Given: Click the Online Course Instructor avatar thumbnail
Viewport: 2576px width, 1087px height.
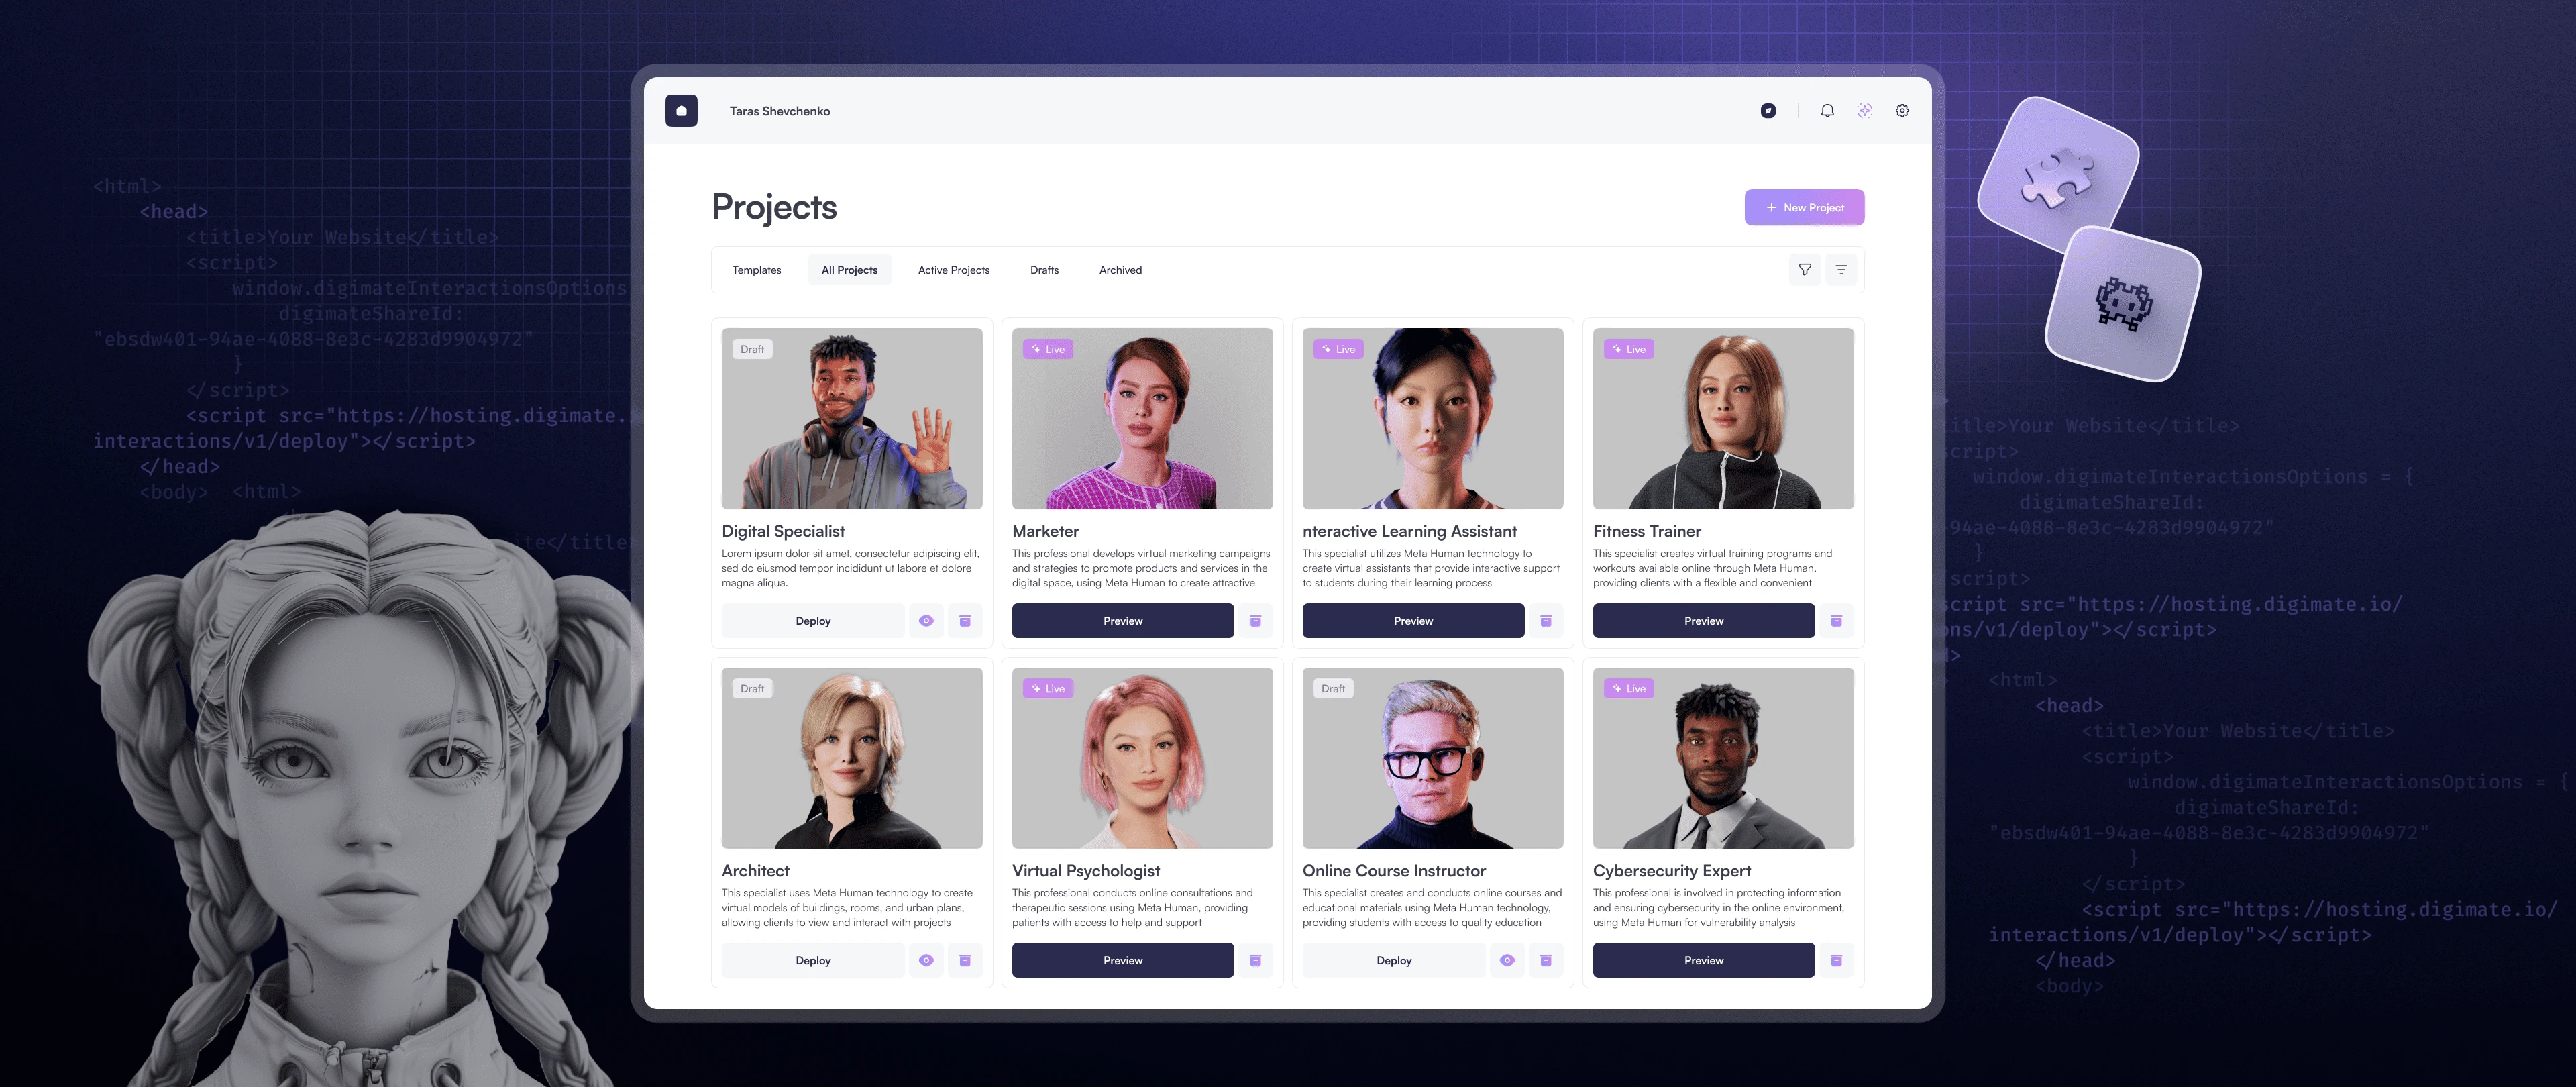Looking at the screenshot, I should coord(1433,758).
